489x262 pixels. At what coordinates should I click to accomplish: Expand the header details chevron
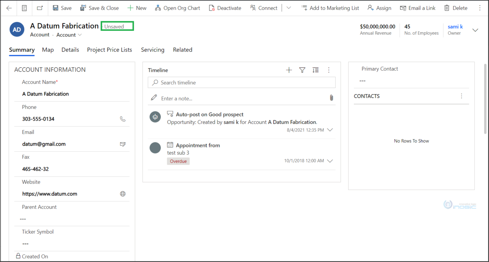coord(475,30)
